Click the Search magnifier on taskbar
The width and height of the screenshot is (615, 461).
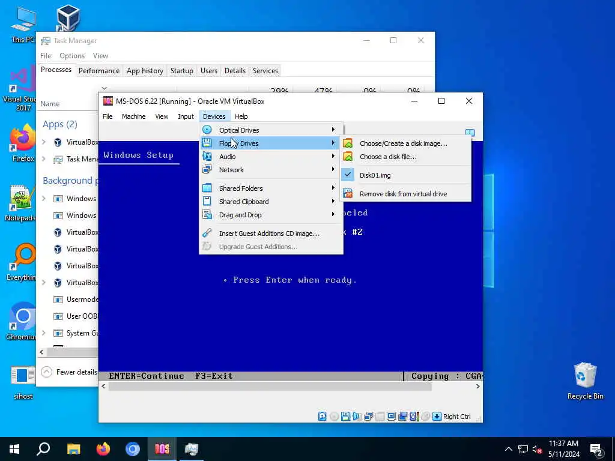[43, 449]
